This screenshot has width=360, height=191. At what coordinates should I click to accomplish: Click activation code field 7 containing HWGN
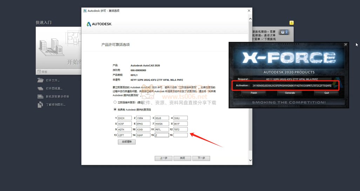pos(162,124)
